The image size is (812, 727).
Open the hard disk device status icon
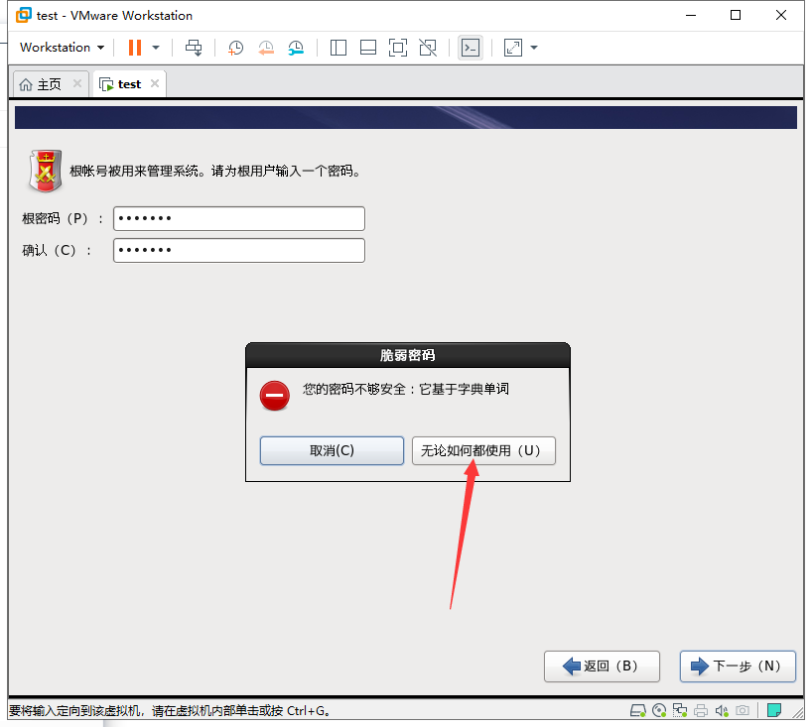tap(637, 710)
